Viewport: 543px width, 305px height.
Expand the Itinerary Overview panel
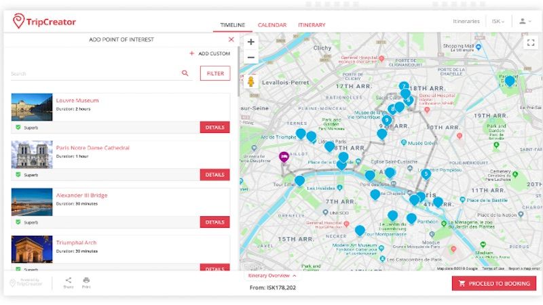[x=272, y=276]
